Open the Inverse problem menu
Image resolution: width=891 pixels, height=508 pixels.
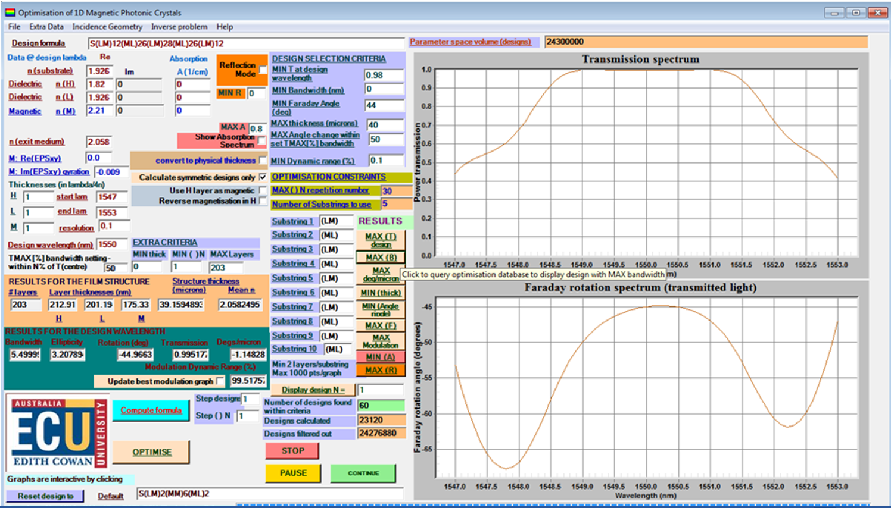[x=179, y=27]
